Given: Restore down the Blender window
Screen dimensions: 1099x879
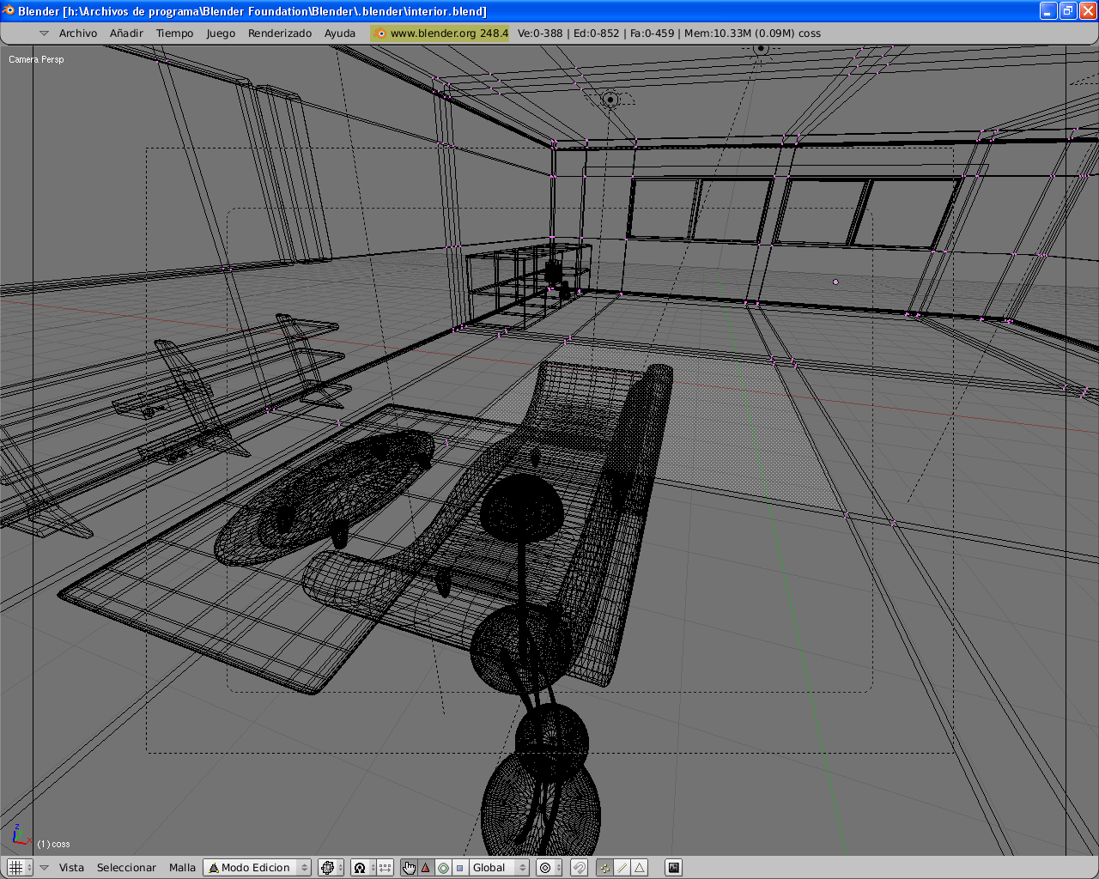Looking at the screenshot, I should pyautogui.click(x=1068, y=11).
